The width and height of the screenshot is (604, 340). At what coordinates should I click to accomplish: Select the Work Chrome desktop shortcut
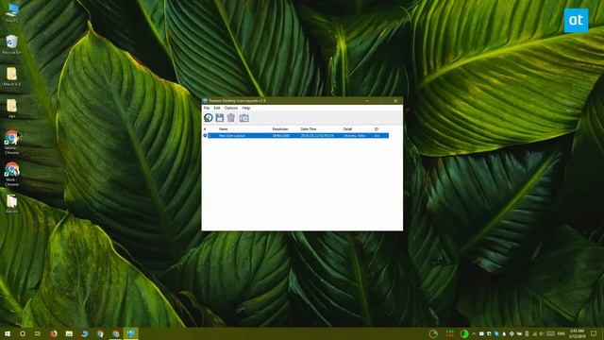[x=12, y=174]
